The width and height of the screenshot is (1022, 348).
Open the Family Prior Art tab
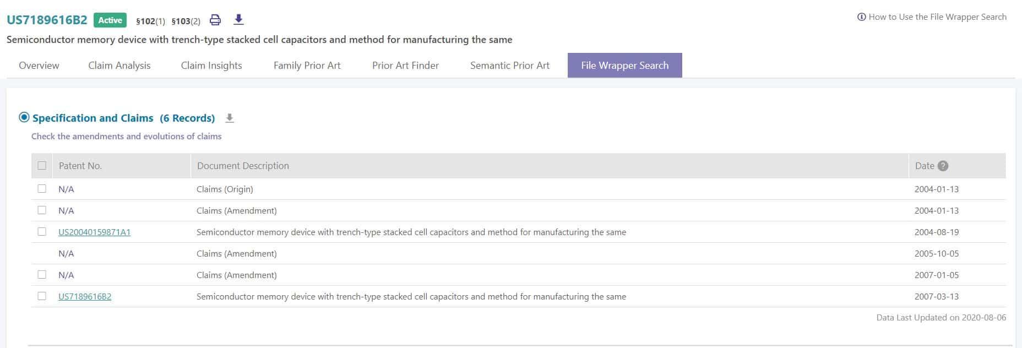coord(307,66)
